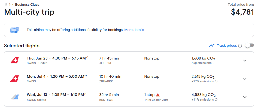Select the Thu, Jun 23 flight row

pyautogui.click(x=57, y=58)
